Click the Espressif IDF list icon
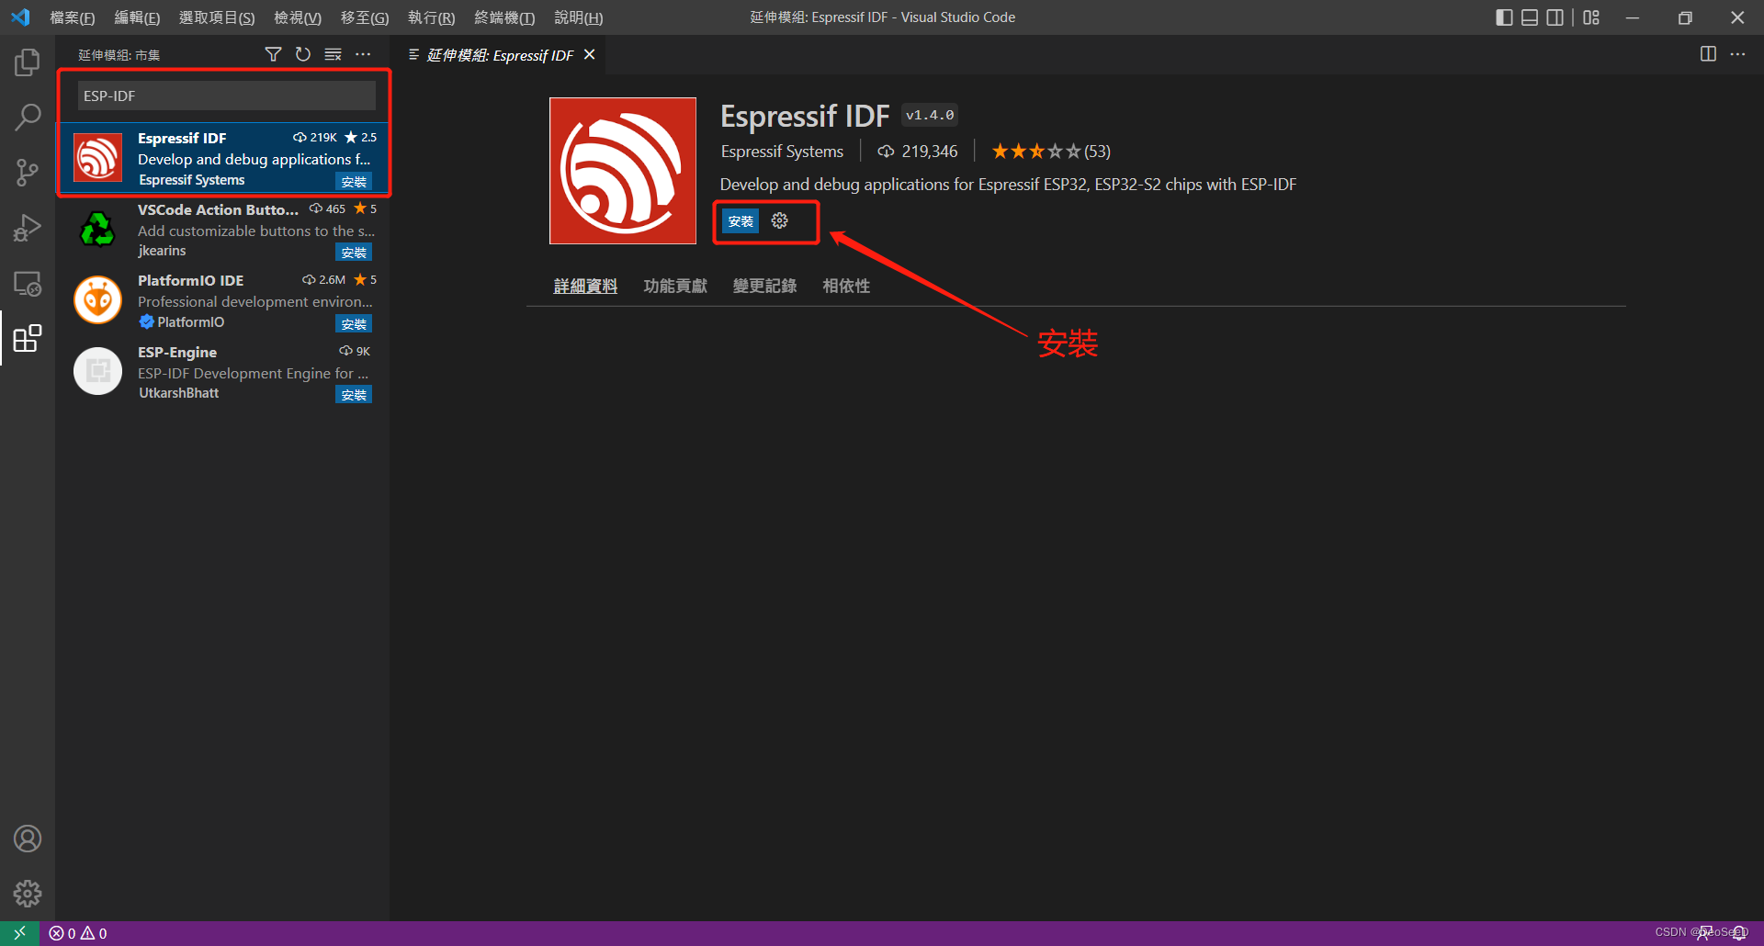This screenshot has height=946, width=1764. [x=97, y=158]
